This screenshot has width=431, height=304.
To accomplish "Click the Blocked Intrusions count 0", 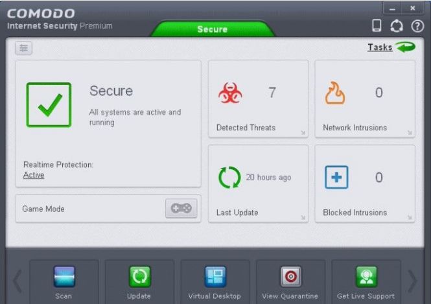I will [x=379, y=178].
